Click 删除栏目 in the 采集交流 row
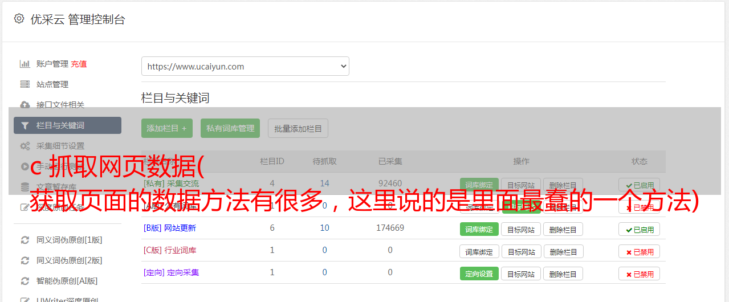Image resolution: width=729 pixels, height=302 pixels. 563,185
